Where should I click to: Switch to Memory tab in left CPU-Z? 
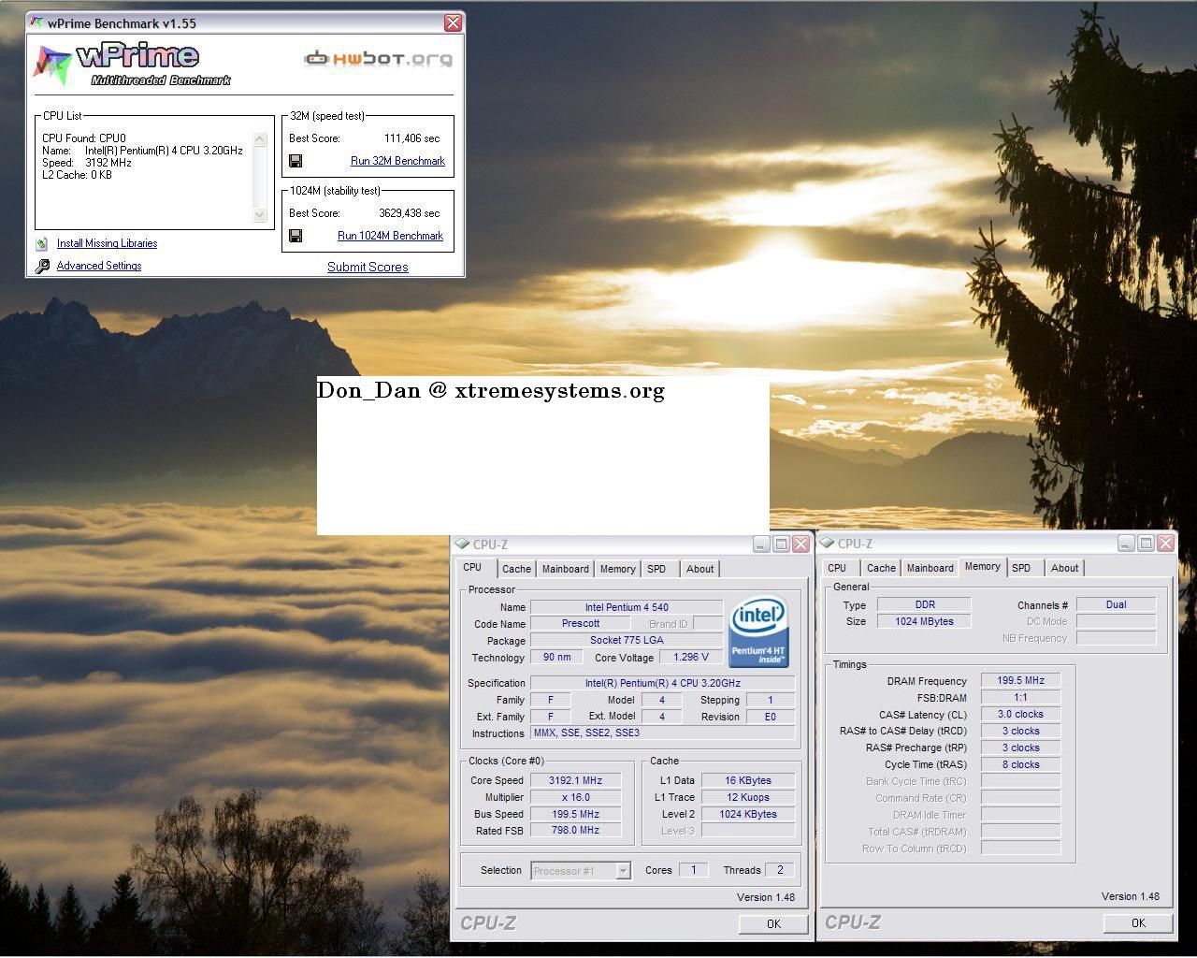coord(617,569)
